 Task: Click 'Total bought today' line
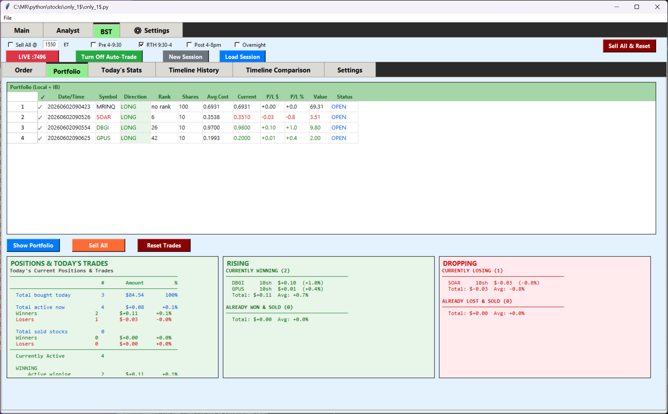coord(96,295)
